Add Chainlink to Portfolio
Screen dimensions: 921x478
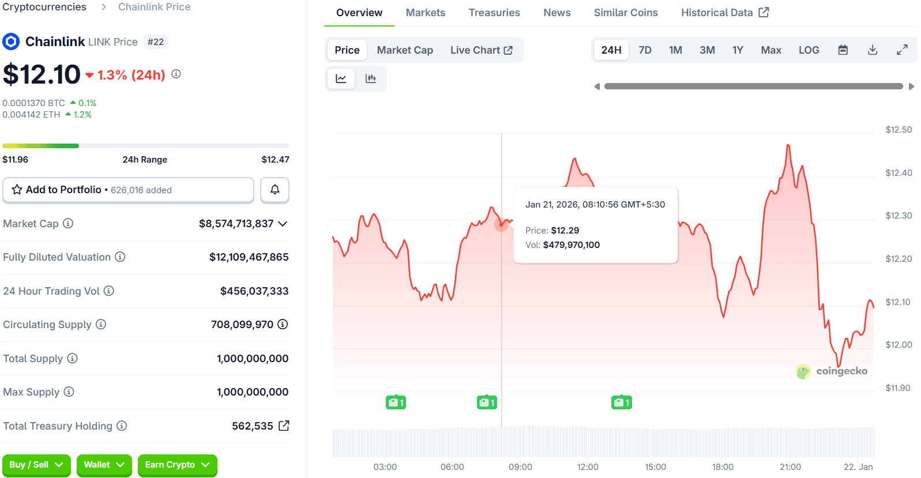pos(128,190)
